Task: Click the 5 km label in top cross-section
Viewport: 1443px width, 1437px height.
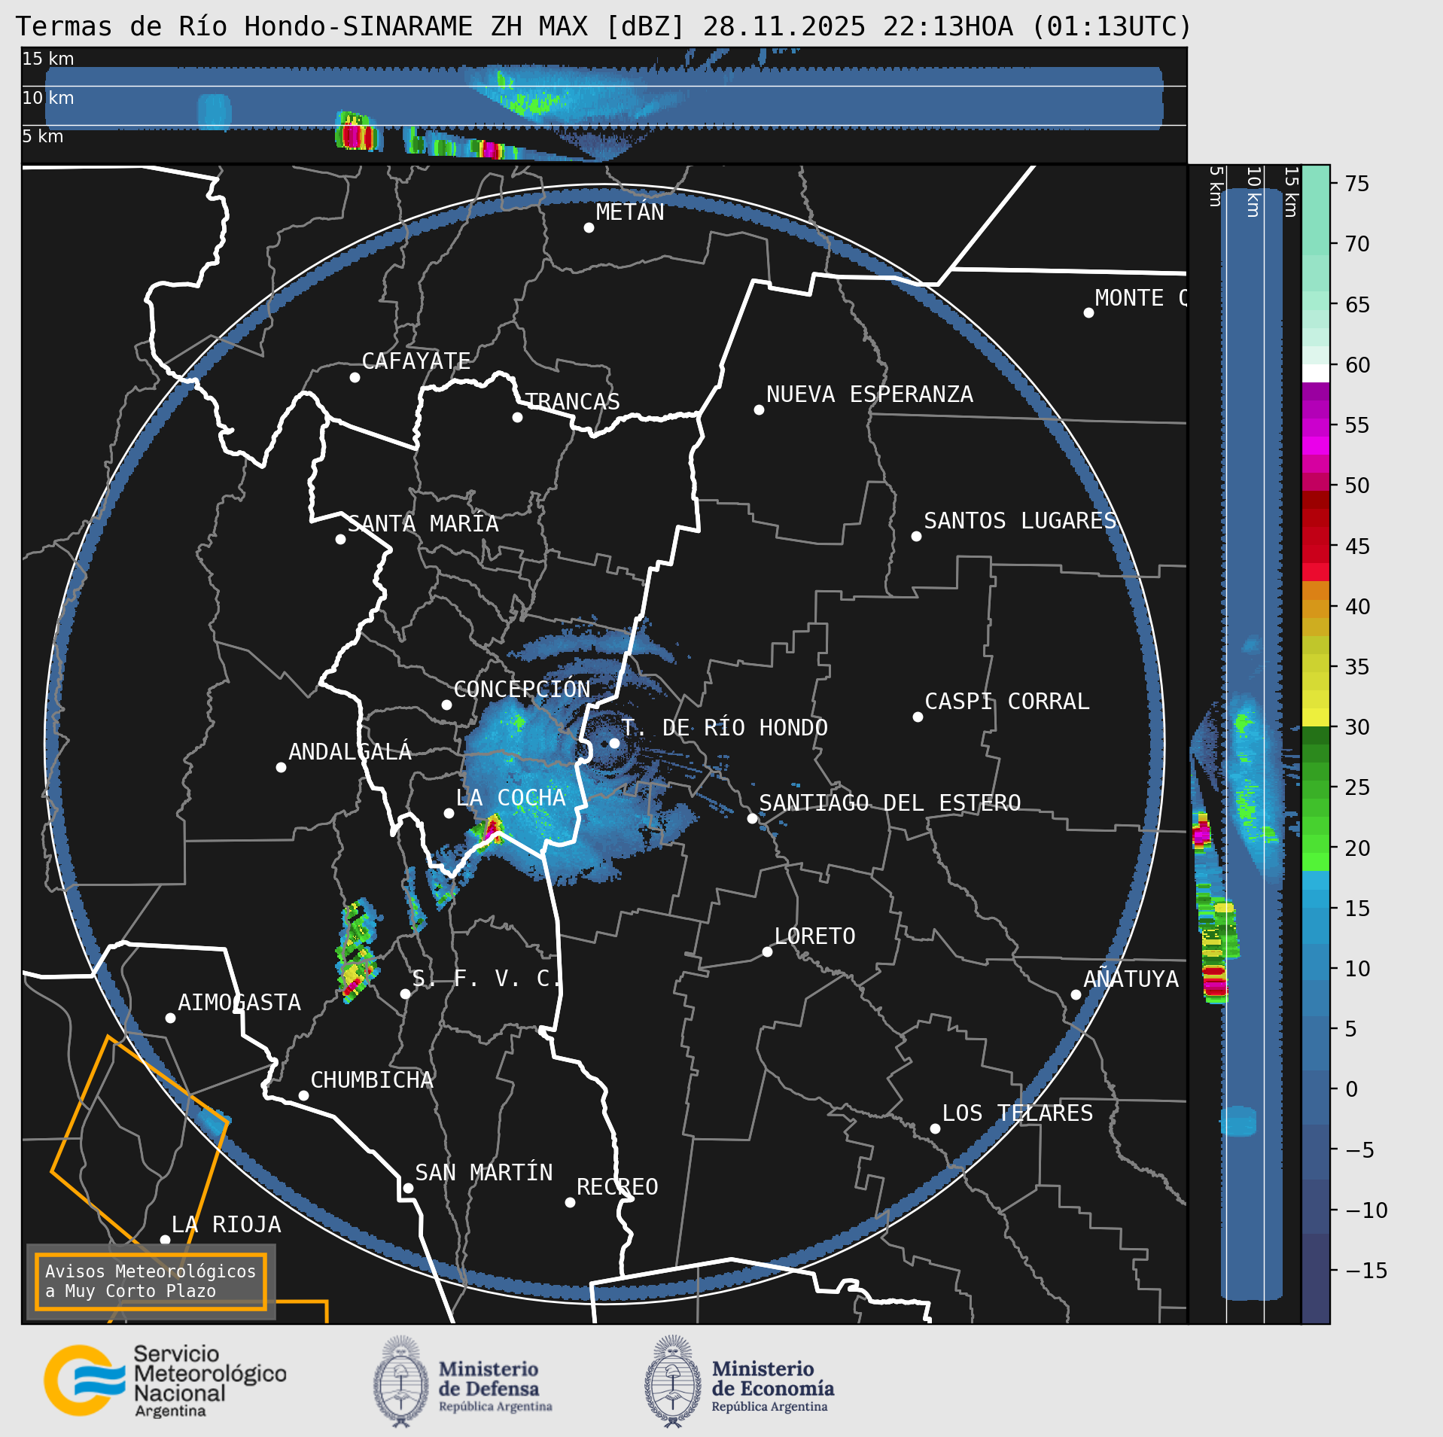Action: click(43, 137)
